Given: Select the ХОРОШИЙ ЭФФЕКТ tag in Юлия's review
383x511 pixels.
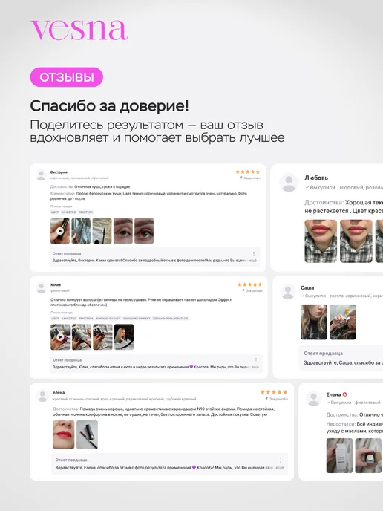Looking at the screenshot, I should (137, 318).
